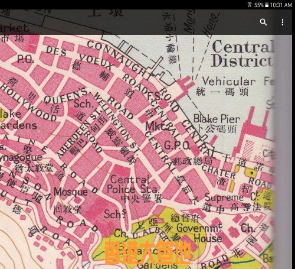The height and width of the screenshot is (269, 295).
Task: Open the search magnifier icon
Action: pos(263,22)
